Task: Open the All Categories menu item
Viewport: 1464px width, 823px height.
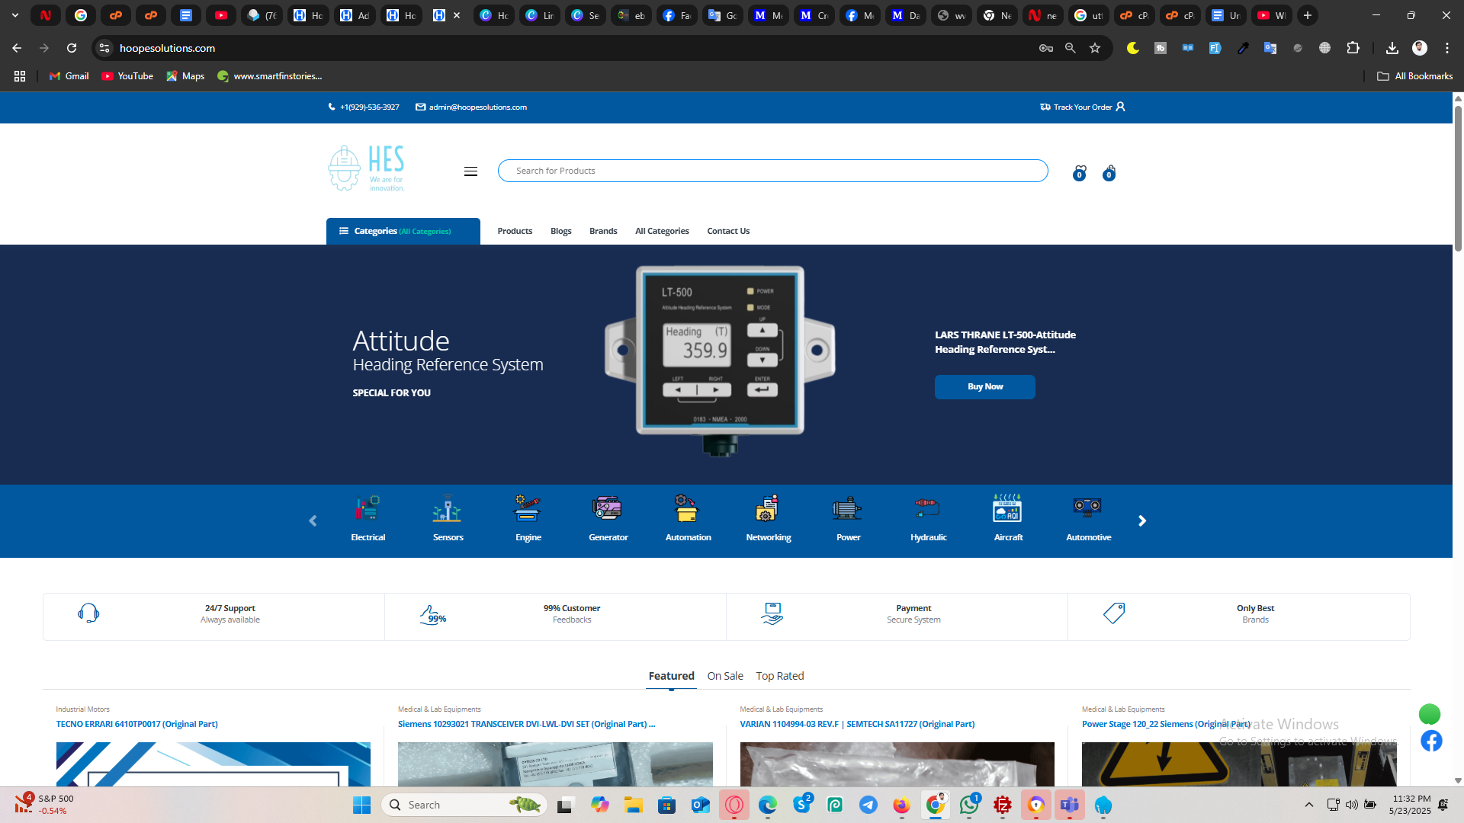Action: [x=662, y=231]
